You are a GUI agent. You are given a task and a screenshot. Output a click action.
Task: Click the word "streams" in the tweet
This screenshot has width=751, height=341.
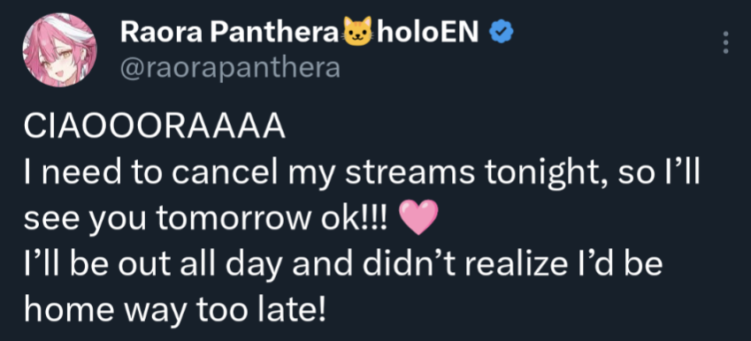[x=410, y=176]
